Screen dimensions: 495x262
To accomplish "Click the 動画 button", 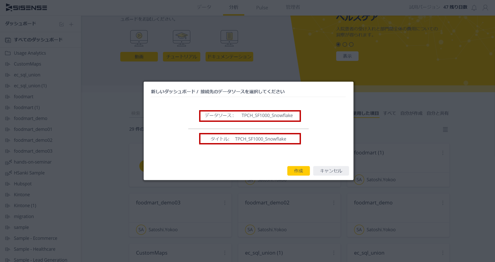I will click(139, 57).
